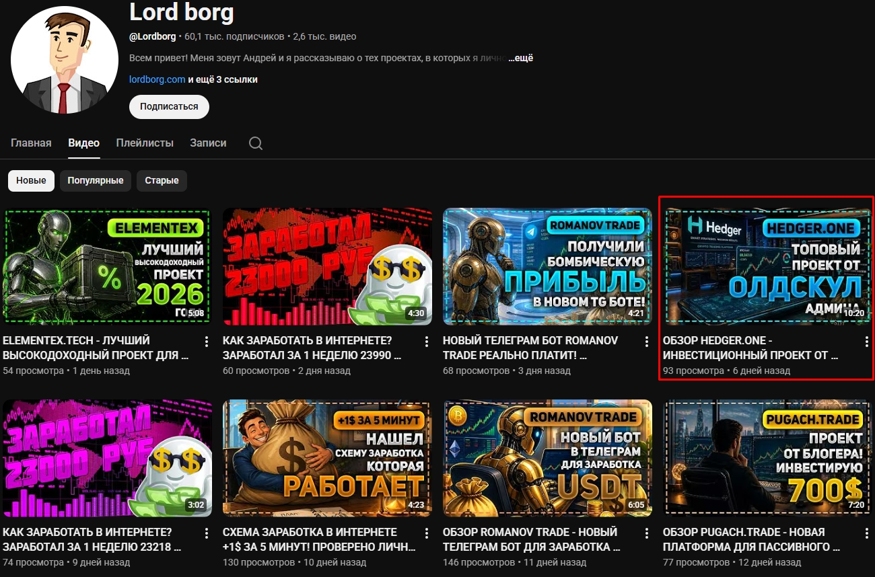Open the channel search magnifier icon
Screen dimensions: 875x577
tap(256, 143)
